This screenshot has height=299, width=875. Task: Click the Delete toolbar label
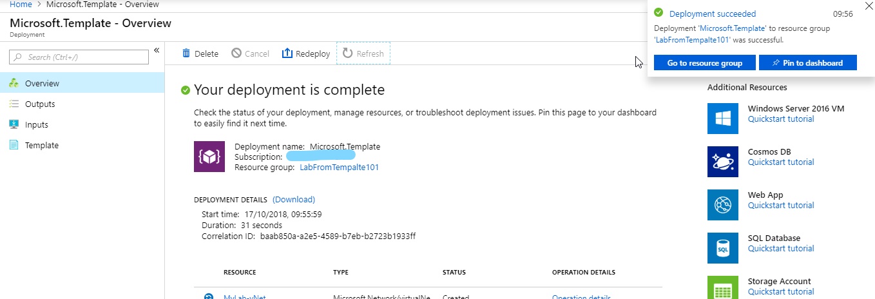pyautogui.click(x=207, y=54)
